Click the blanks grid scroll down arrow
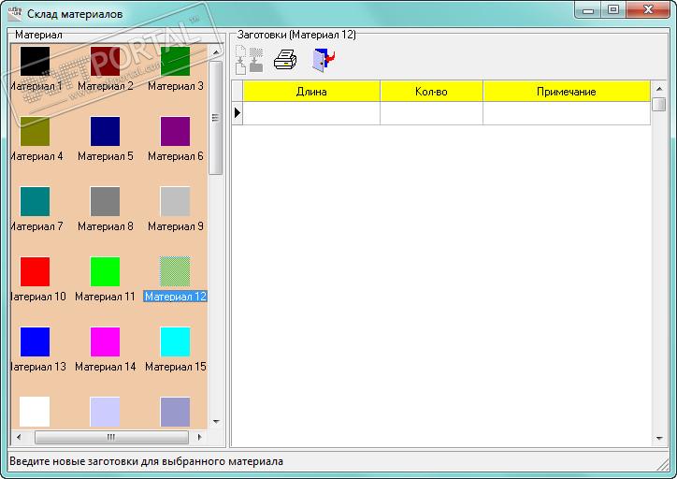The image size is (677, 479). tap(659, 439)
